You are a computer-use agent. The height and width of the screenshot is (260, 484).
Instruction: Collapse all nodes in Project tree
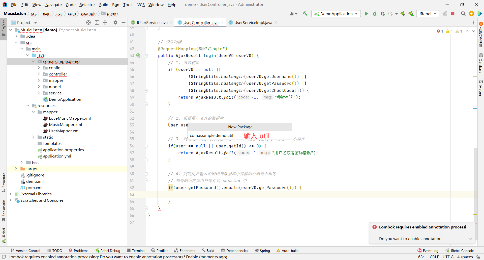tap(105, 22)
